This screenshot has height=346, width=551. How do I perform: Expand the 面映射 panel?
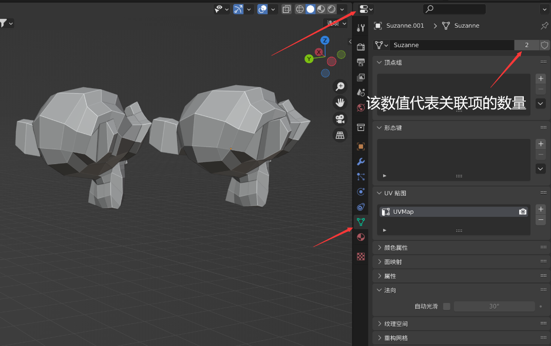coord(379,262)
